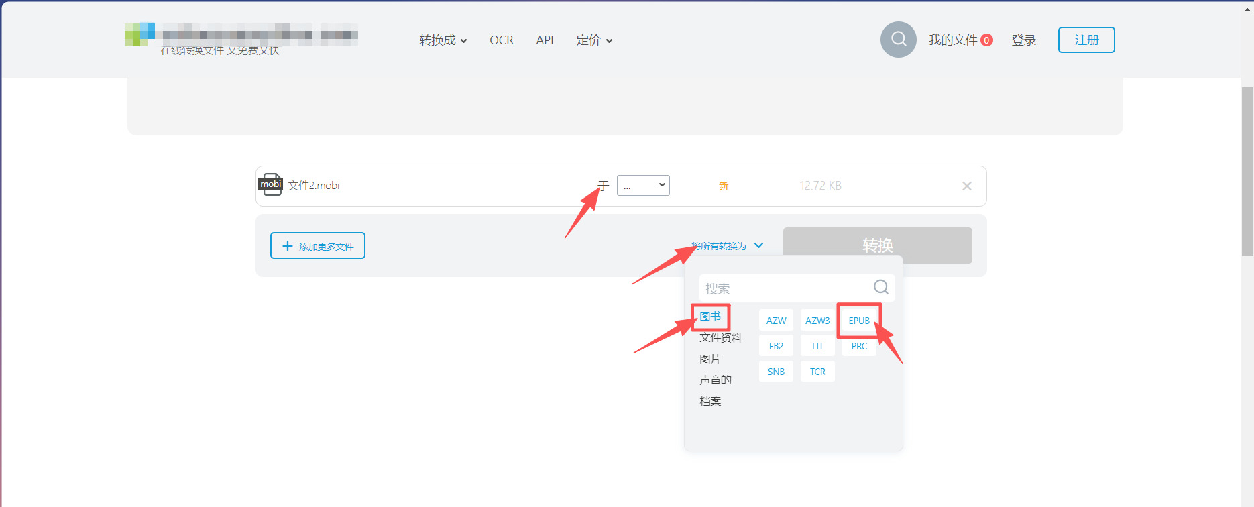
Task: Open the 定价 dropdown menu
Action: (x=594, y=40)
